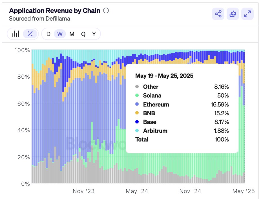The height and width of the screenshot is (199, 261).
Task: Click the expand to fullscreen icon
Action: (x=247, y=14)
